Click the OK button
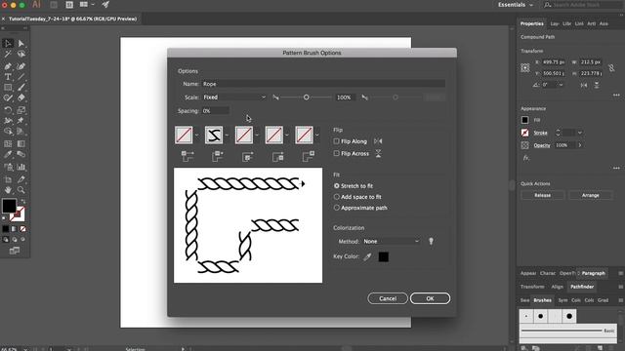625x351 pixels. (x=430, y=298)
